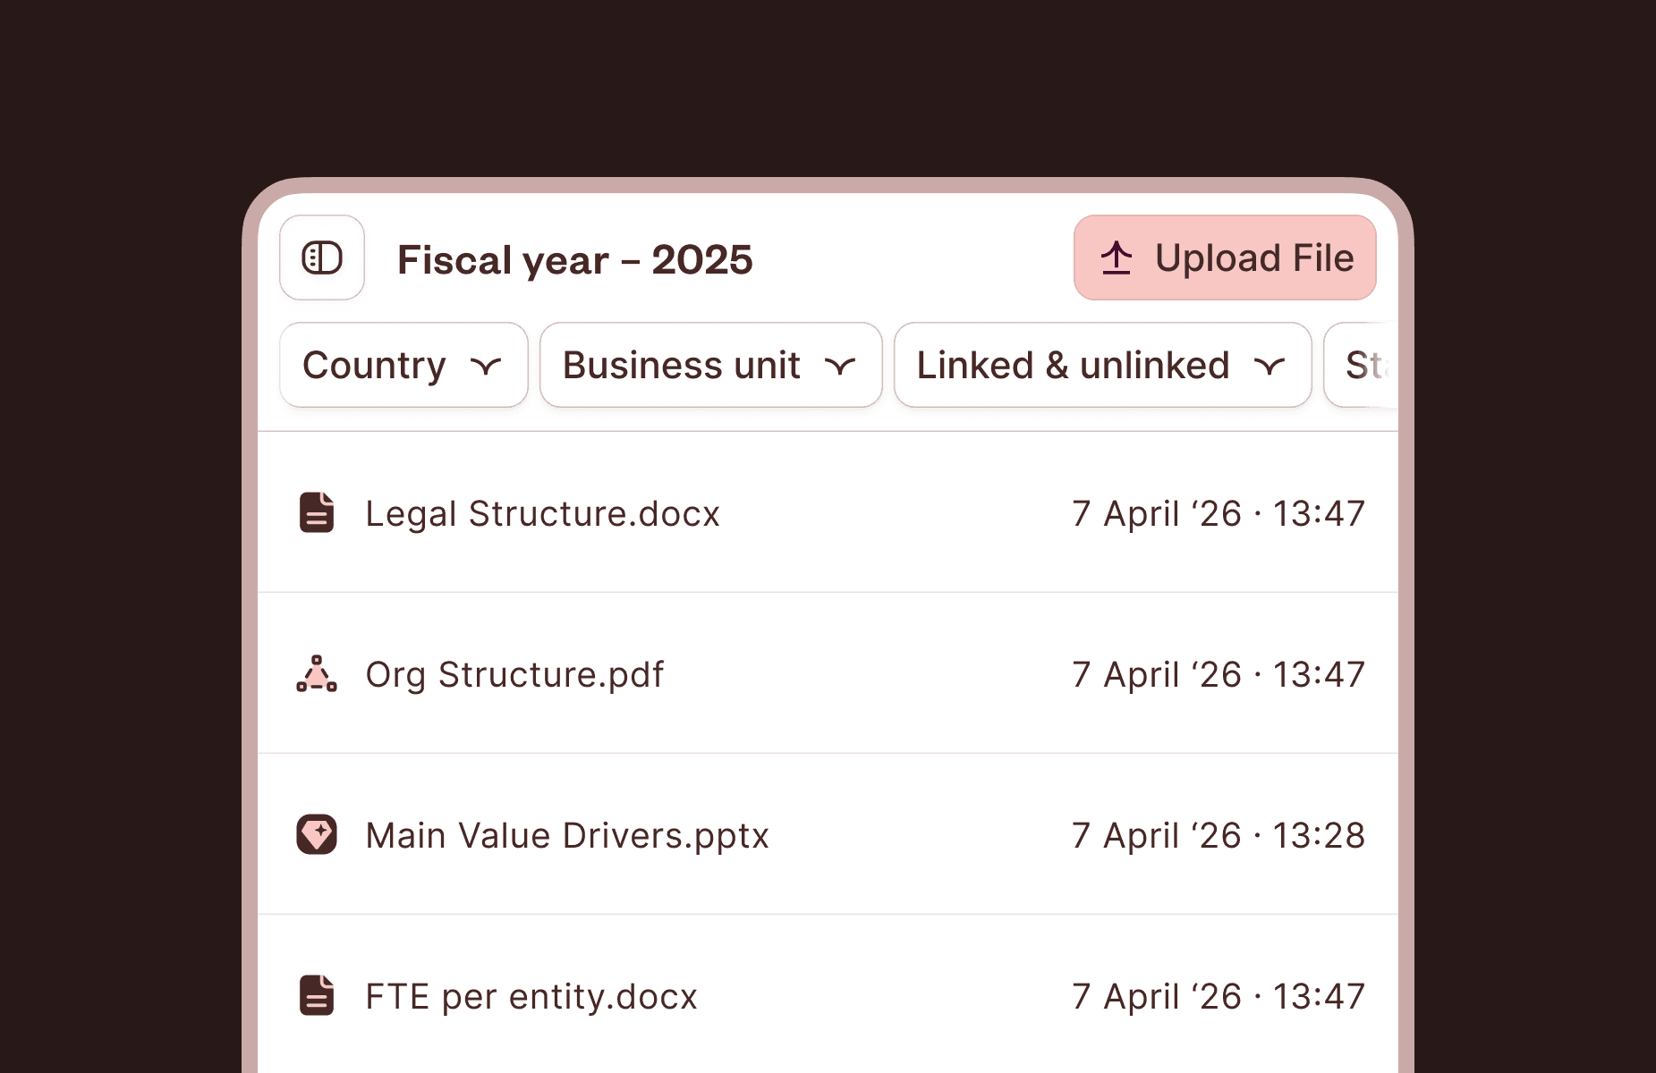
Task: Click Main Value Drivers 13:28 timestamp
Action: [1218, 836]
